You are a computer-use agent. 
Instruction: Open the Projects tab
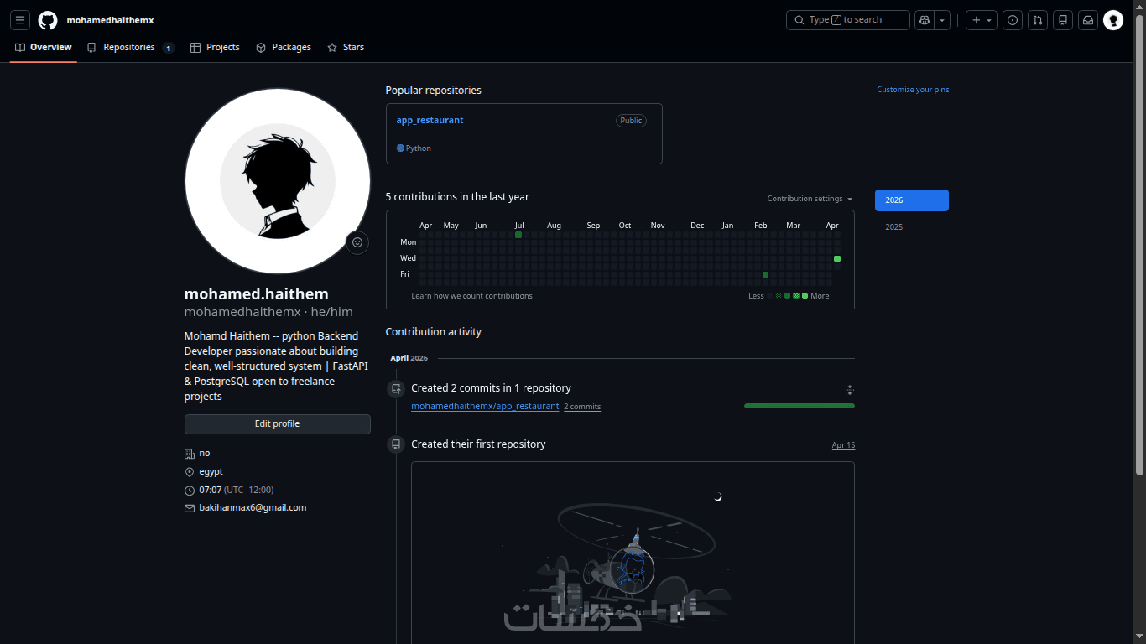(215, 48)
